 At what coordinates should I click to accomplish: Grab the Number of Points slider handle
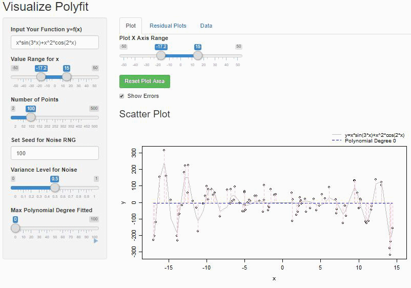tap(31, 117)
